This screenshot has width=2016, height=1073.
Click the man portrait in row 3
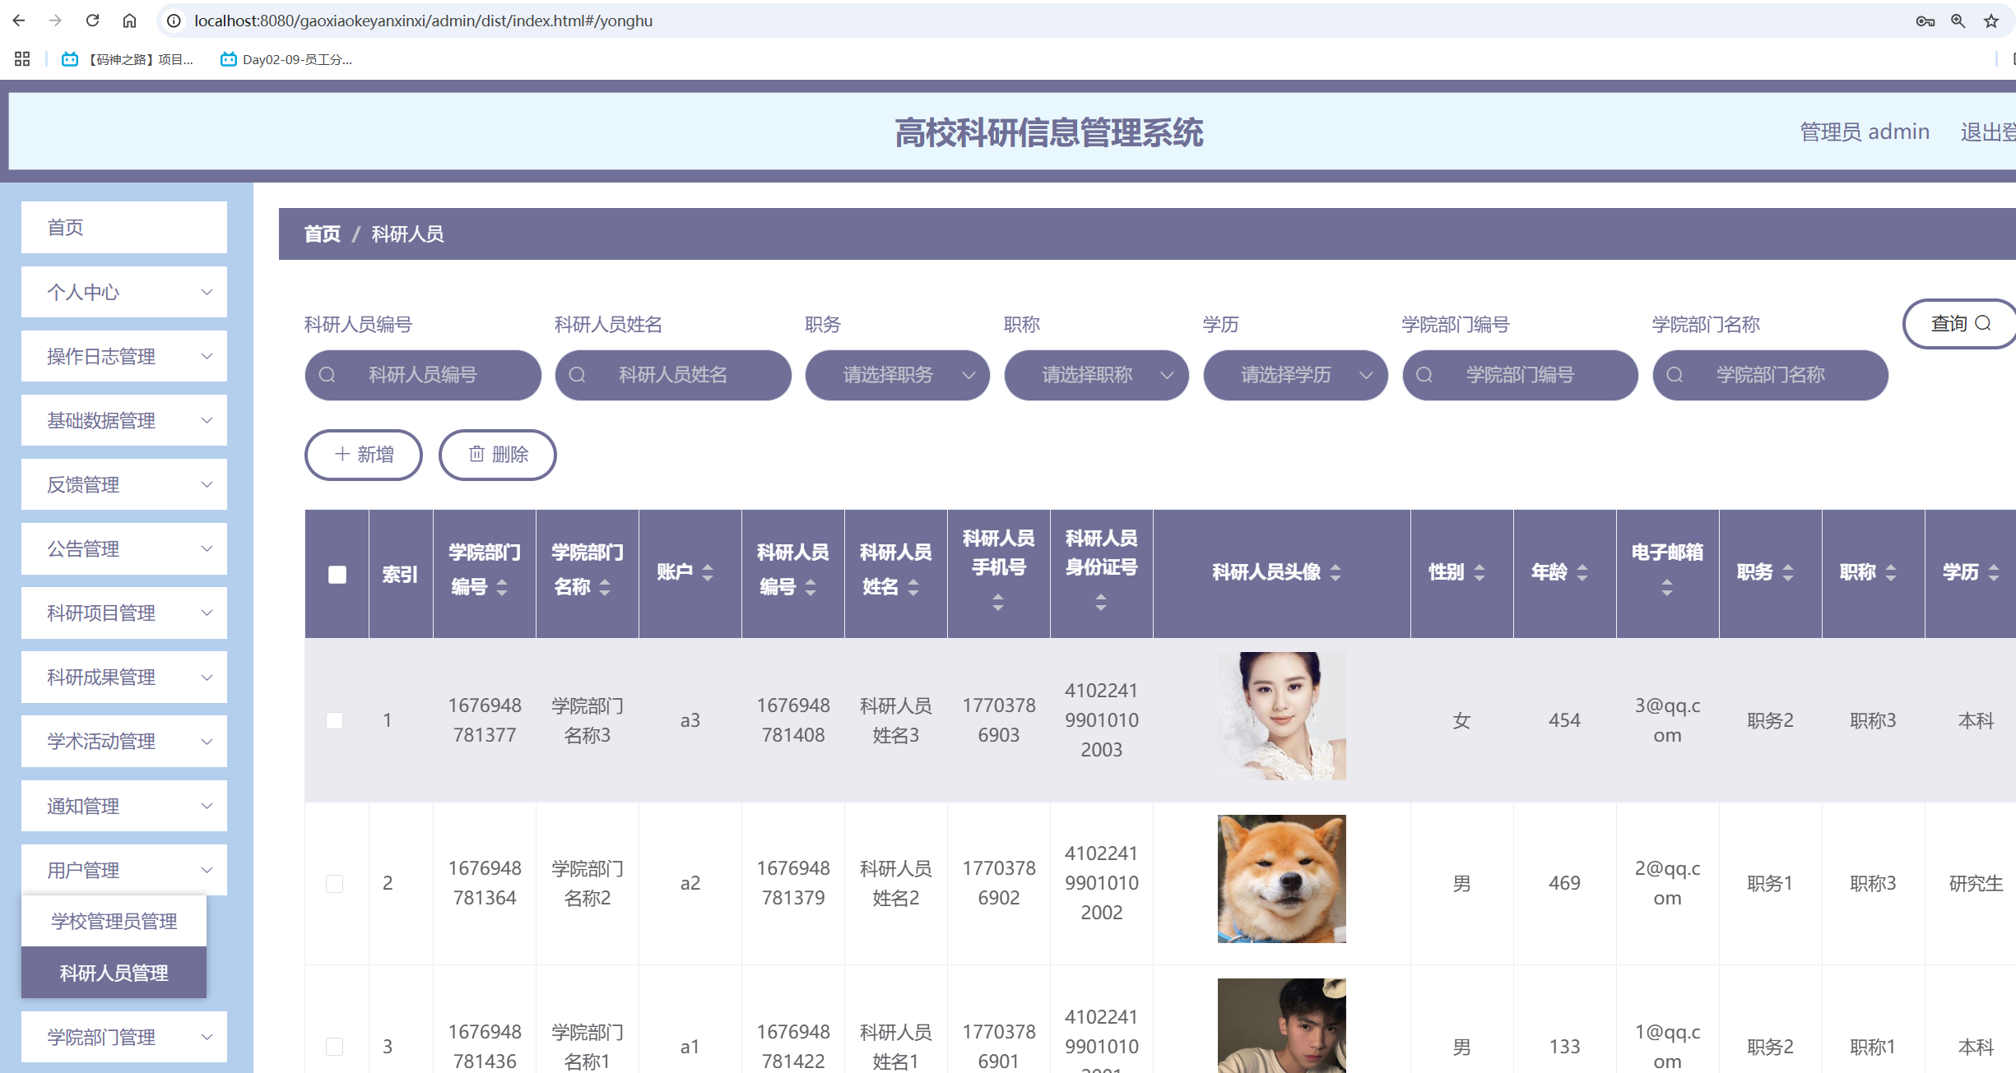pyautogui.click(x=1282, y=1025)
